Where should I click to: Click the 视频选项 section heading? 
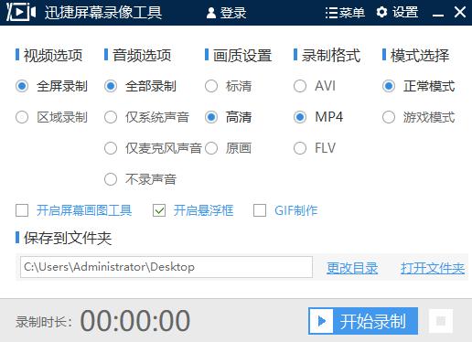53,56
